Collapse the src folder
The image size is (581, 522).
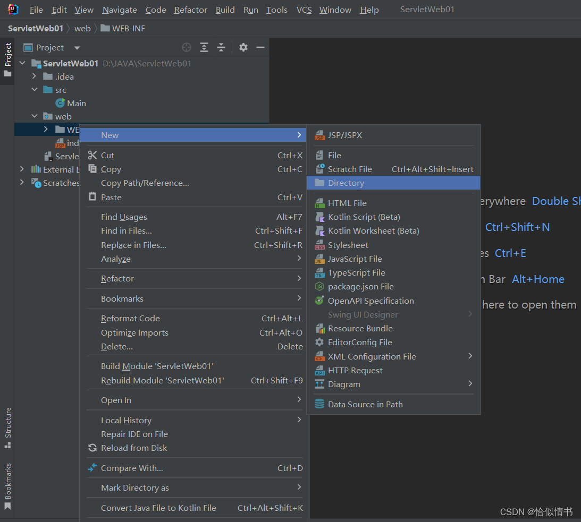35,89
